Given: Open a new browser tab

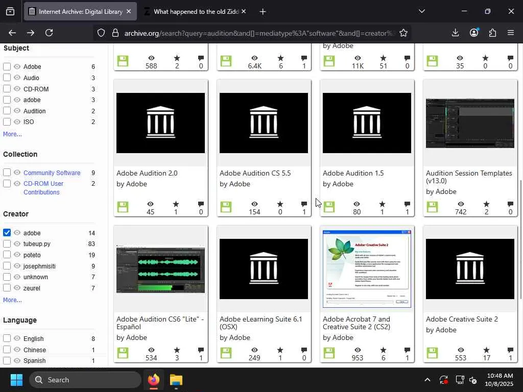Looking at the screenshot, I should [x=263, y=12].
